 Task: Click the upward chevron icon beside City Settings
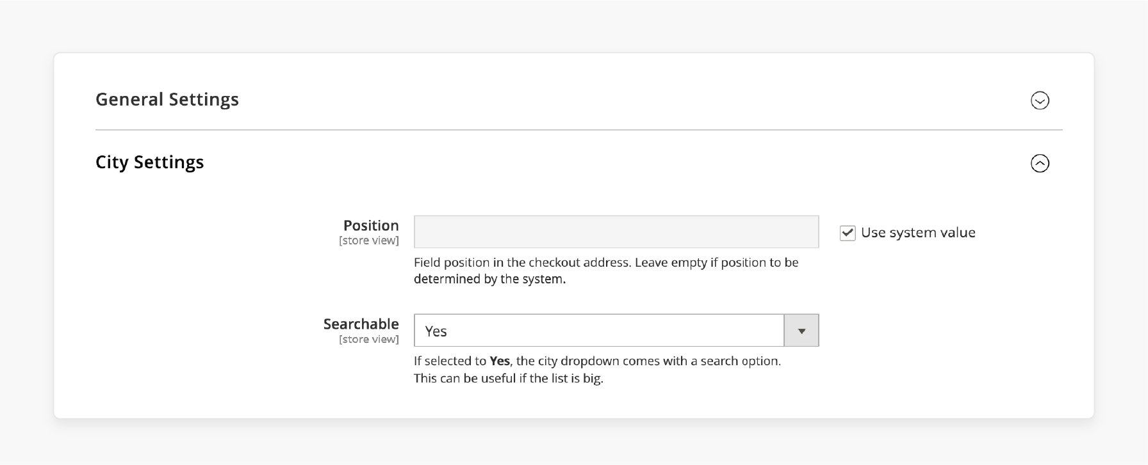[1040, 164]
